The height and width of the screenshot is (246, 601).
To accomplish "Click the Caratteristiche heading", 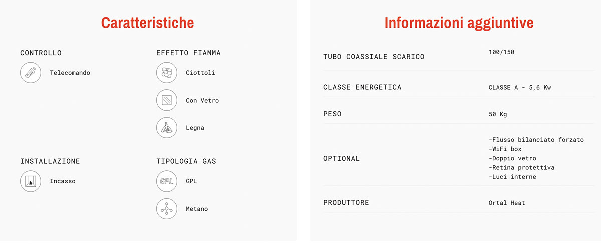I will 147,23.
